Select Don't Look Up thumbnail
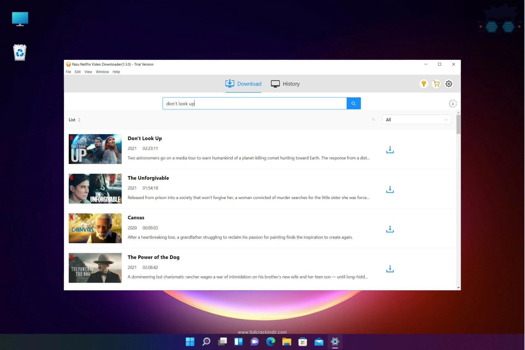This screenshot has height=350, width=525. pos(95,149)
